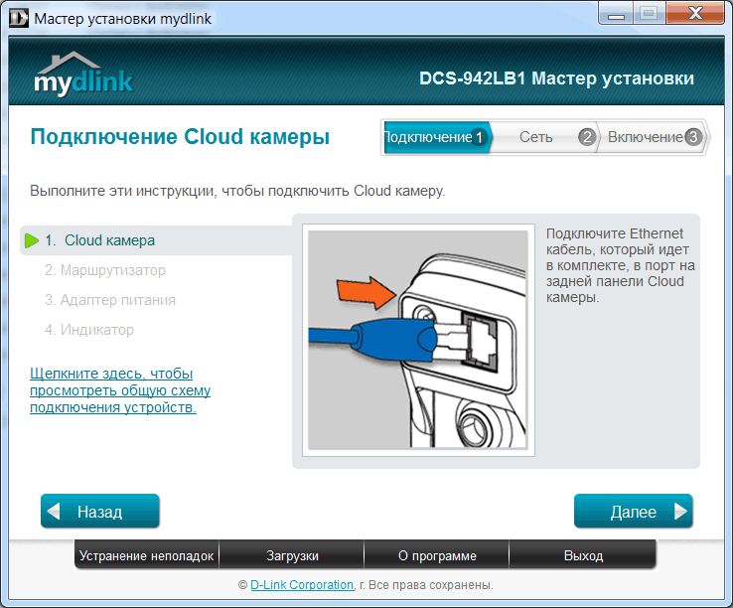Screen dimensions: 733x608
Task: Click the green arrow beside Cloud камера
Action: tap(32, 240)
